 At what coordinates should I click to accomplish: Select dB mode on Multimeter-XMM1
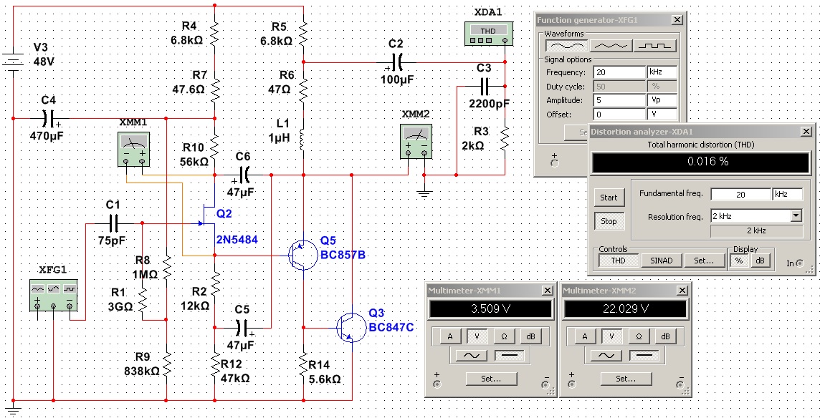click(x=531, y=336)
